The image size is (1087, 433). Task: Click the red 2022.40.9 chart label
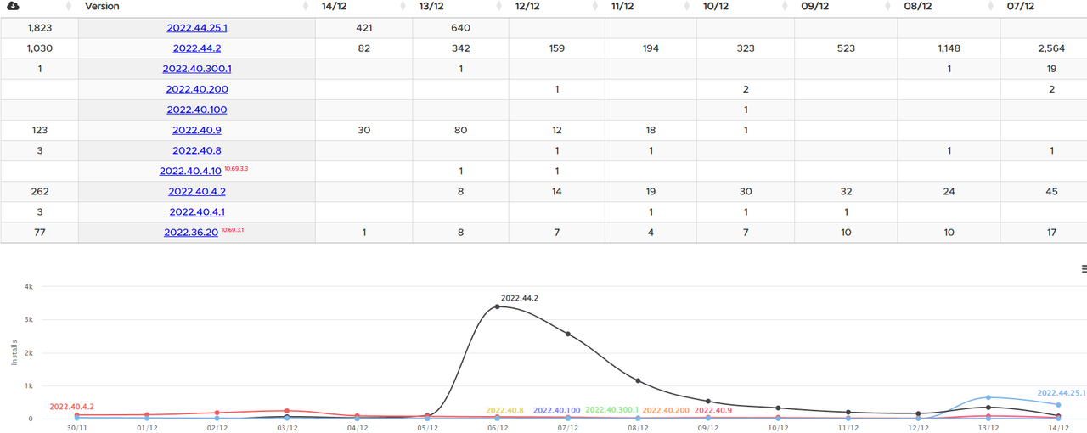click(714, 410)
